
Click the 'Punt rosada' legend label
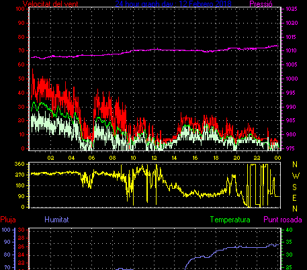pyautogui.click(x=283, y=220)
